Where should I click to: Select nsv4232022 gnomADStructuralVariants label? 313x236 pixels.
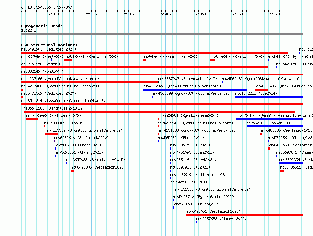point(182,86)
